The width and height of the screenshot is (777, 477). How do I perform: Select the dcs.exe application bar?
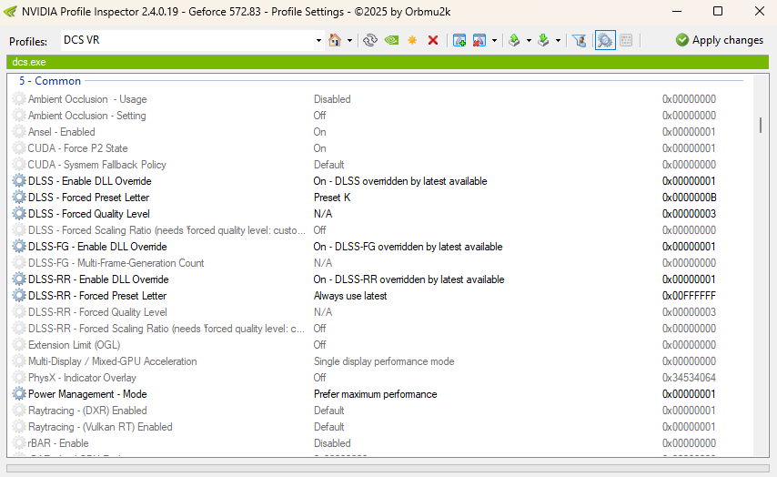(x=388, y=62)
